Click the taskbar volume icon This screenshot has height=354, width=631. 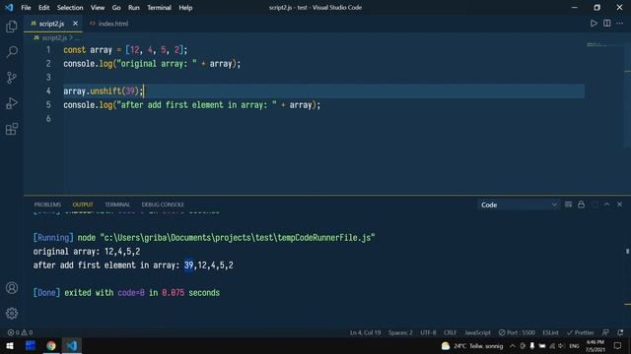click(561, 346)
